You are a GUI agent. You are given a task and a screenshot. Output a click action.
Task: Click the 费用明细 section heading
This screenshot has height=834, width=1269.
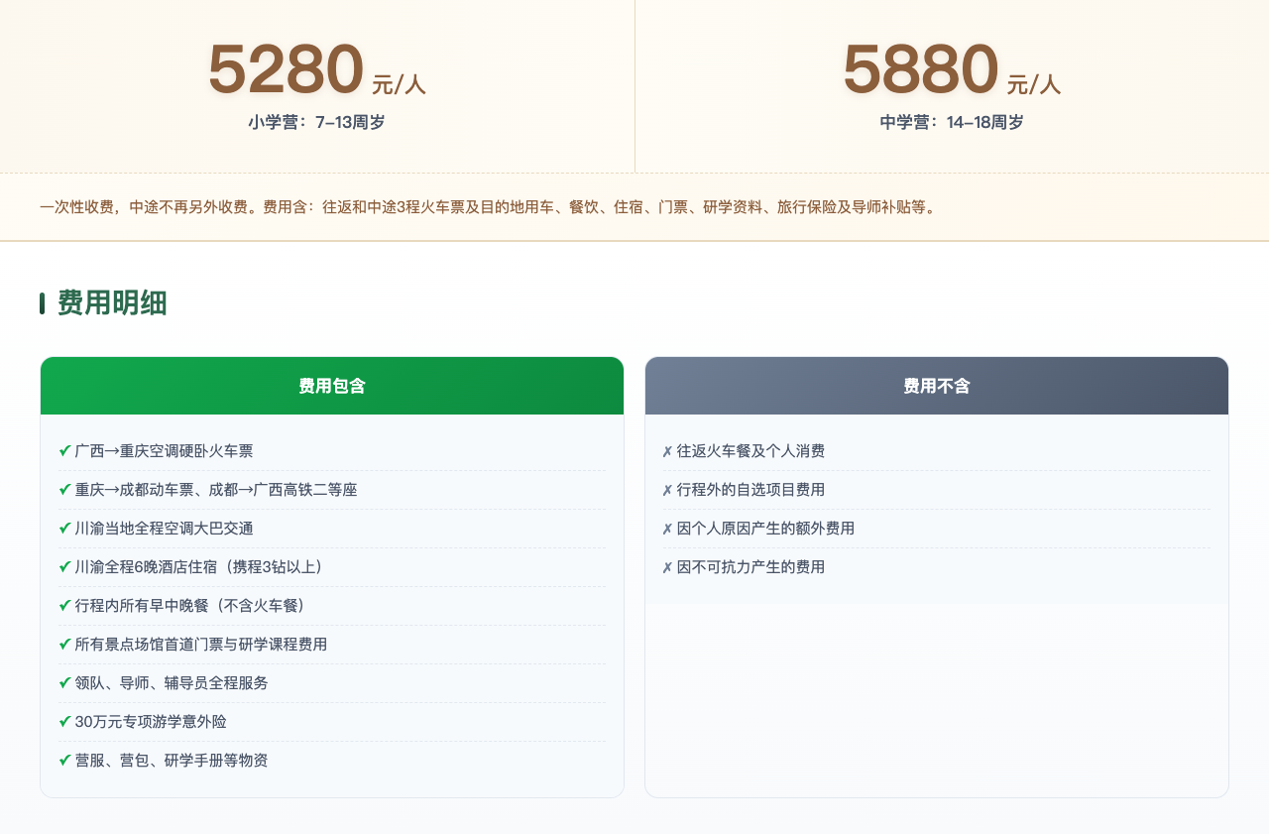pos(110,303)
